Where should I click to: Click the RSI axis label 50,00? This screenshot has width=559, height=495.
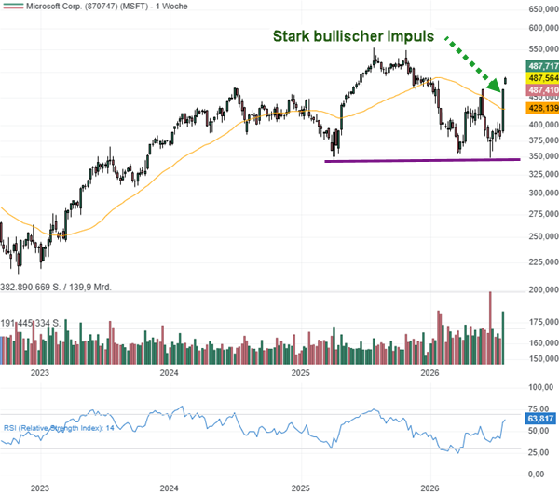click(539, 431)
